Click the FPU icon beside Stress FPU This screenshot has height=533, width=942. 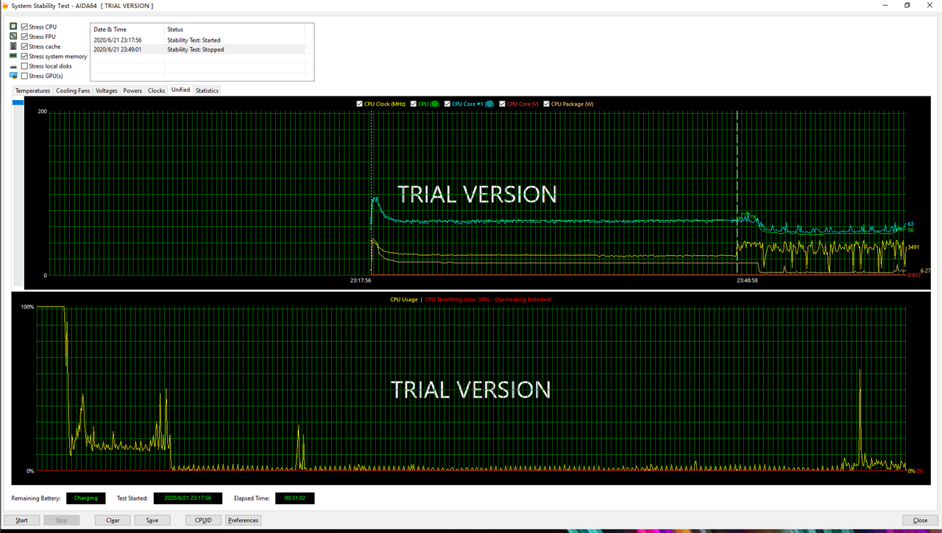13,36
